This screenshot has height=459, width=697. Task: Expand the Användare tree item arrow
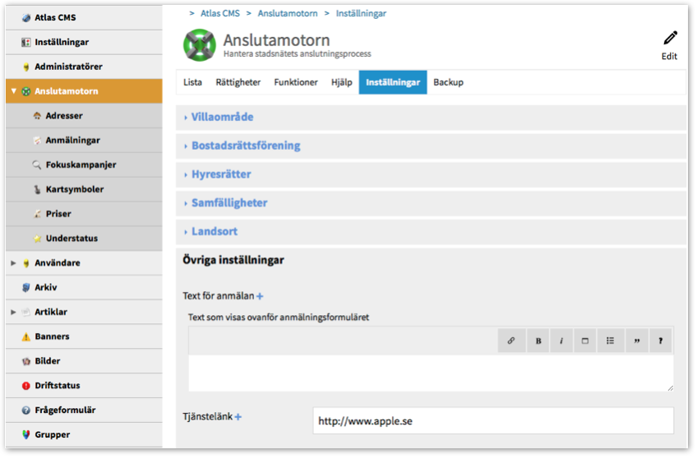13,263
